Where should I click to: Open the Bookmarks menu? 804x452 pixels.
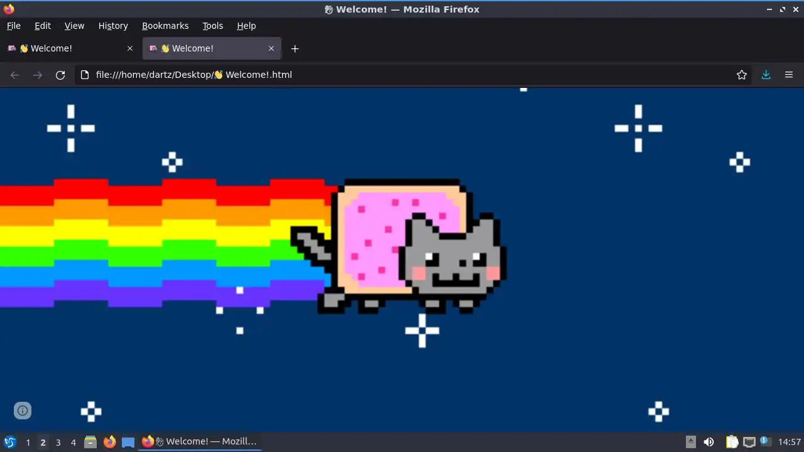(x=165, y=26)
